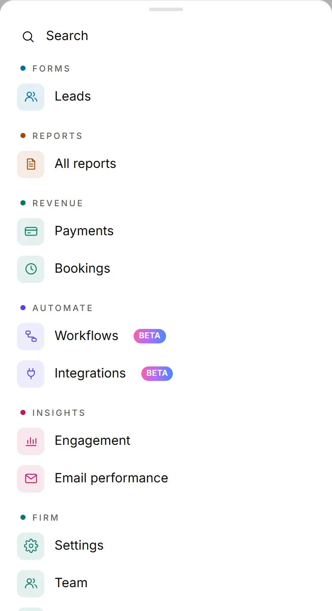Click the Team people icon
Viewport: 332px width, 611px height.
pos(31,584)
